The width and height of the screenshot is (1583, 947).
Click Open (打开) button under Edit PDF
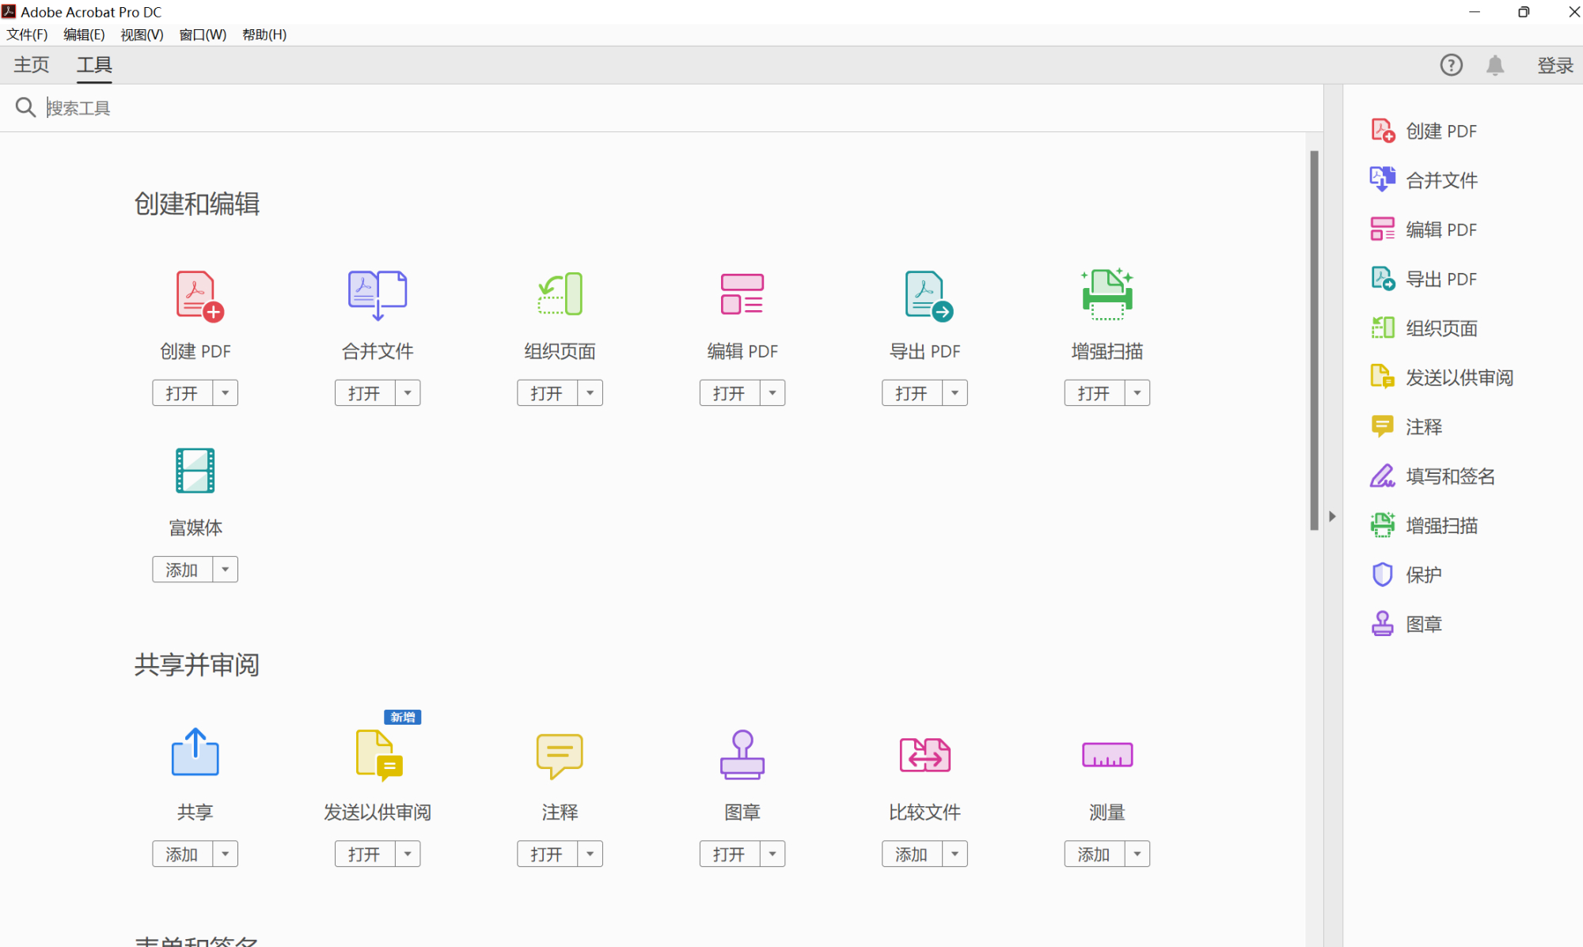729,393
